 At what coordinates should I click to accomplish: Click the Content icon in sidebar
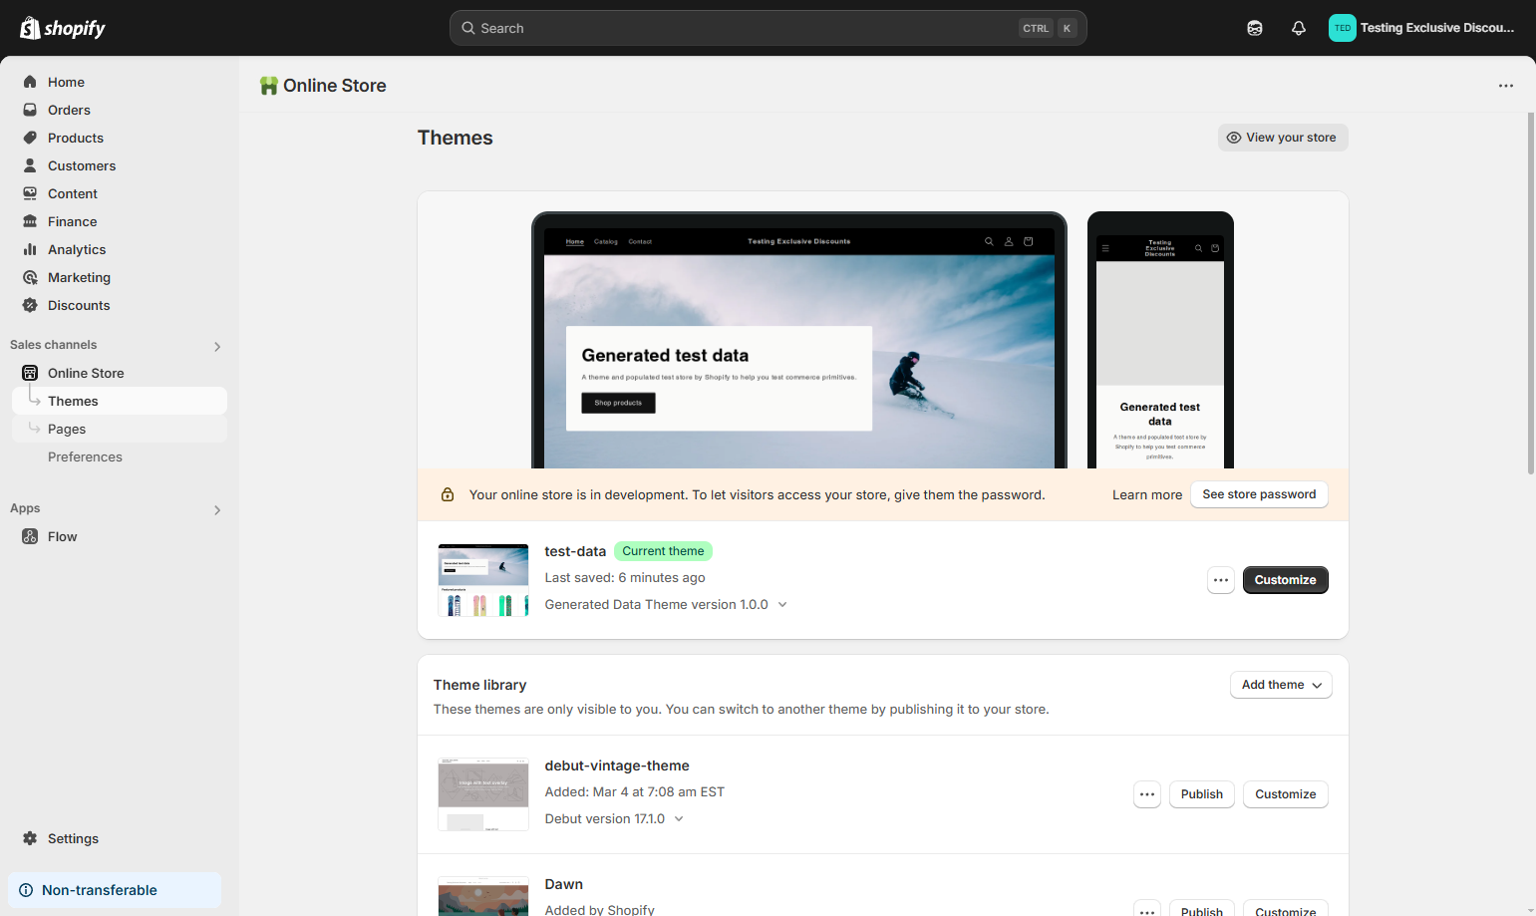[x=30, y=193]
